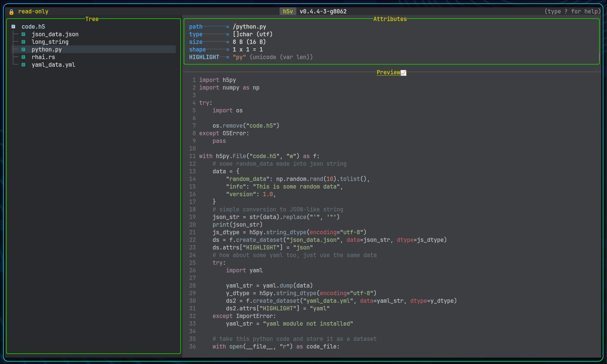The width and height of the screenshot is (607, 364).
Task: Click line 19 json_str replace statement
Action: pos(276,217)
